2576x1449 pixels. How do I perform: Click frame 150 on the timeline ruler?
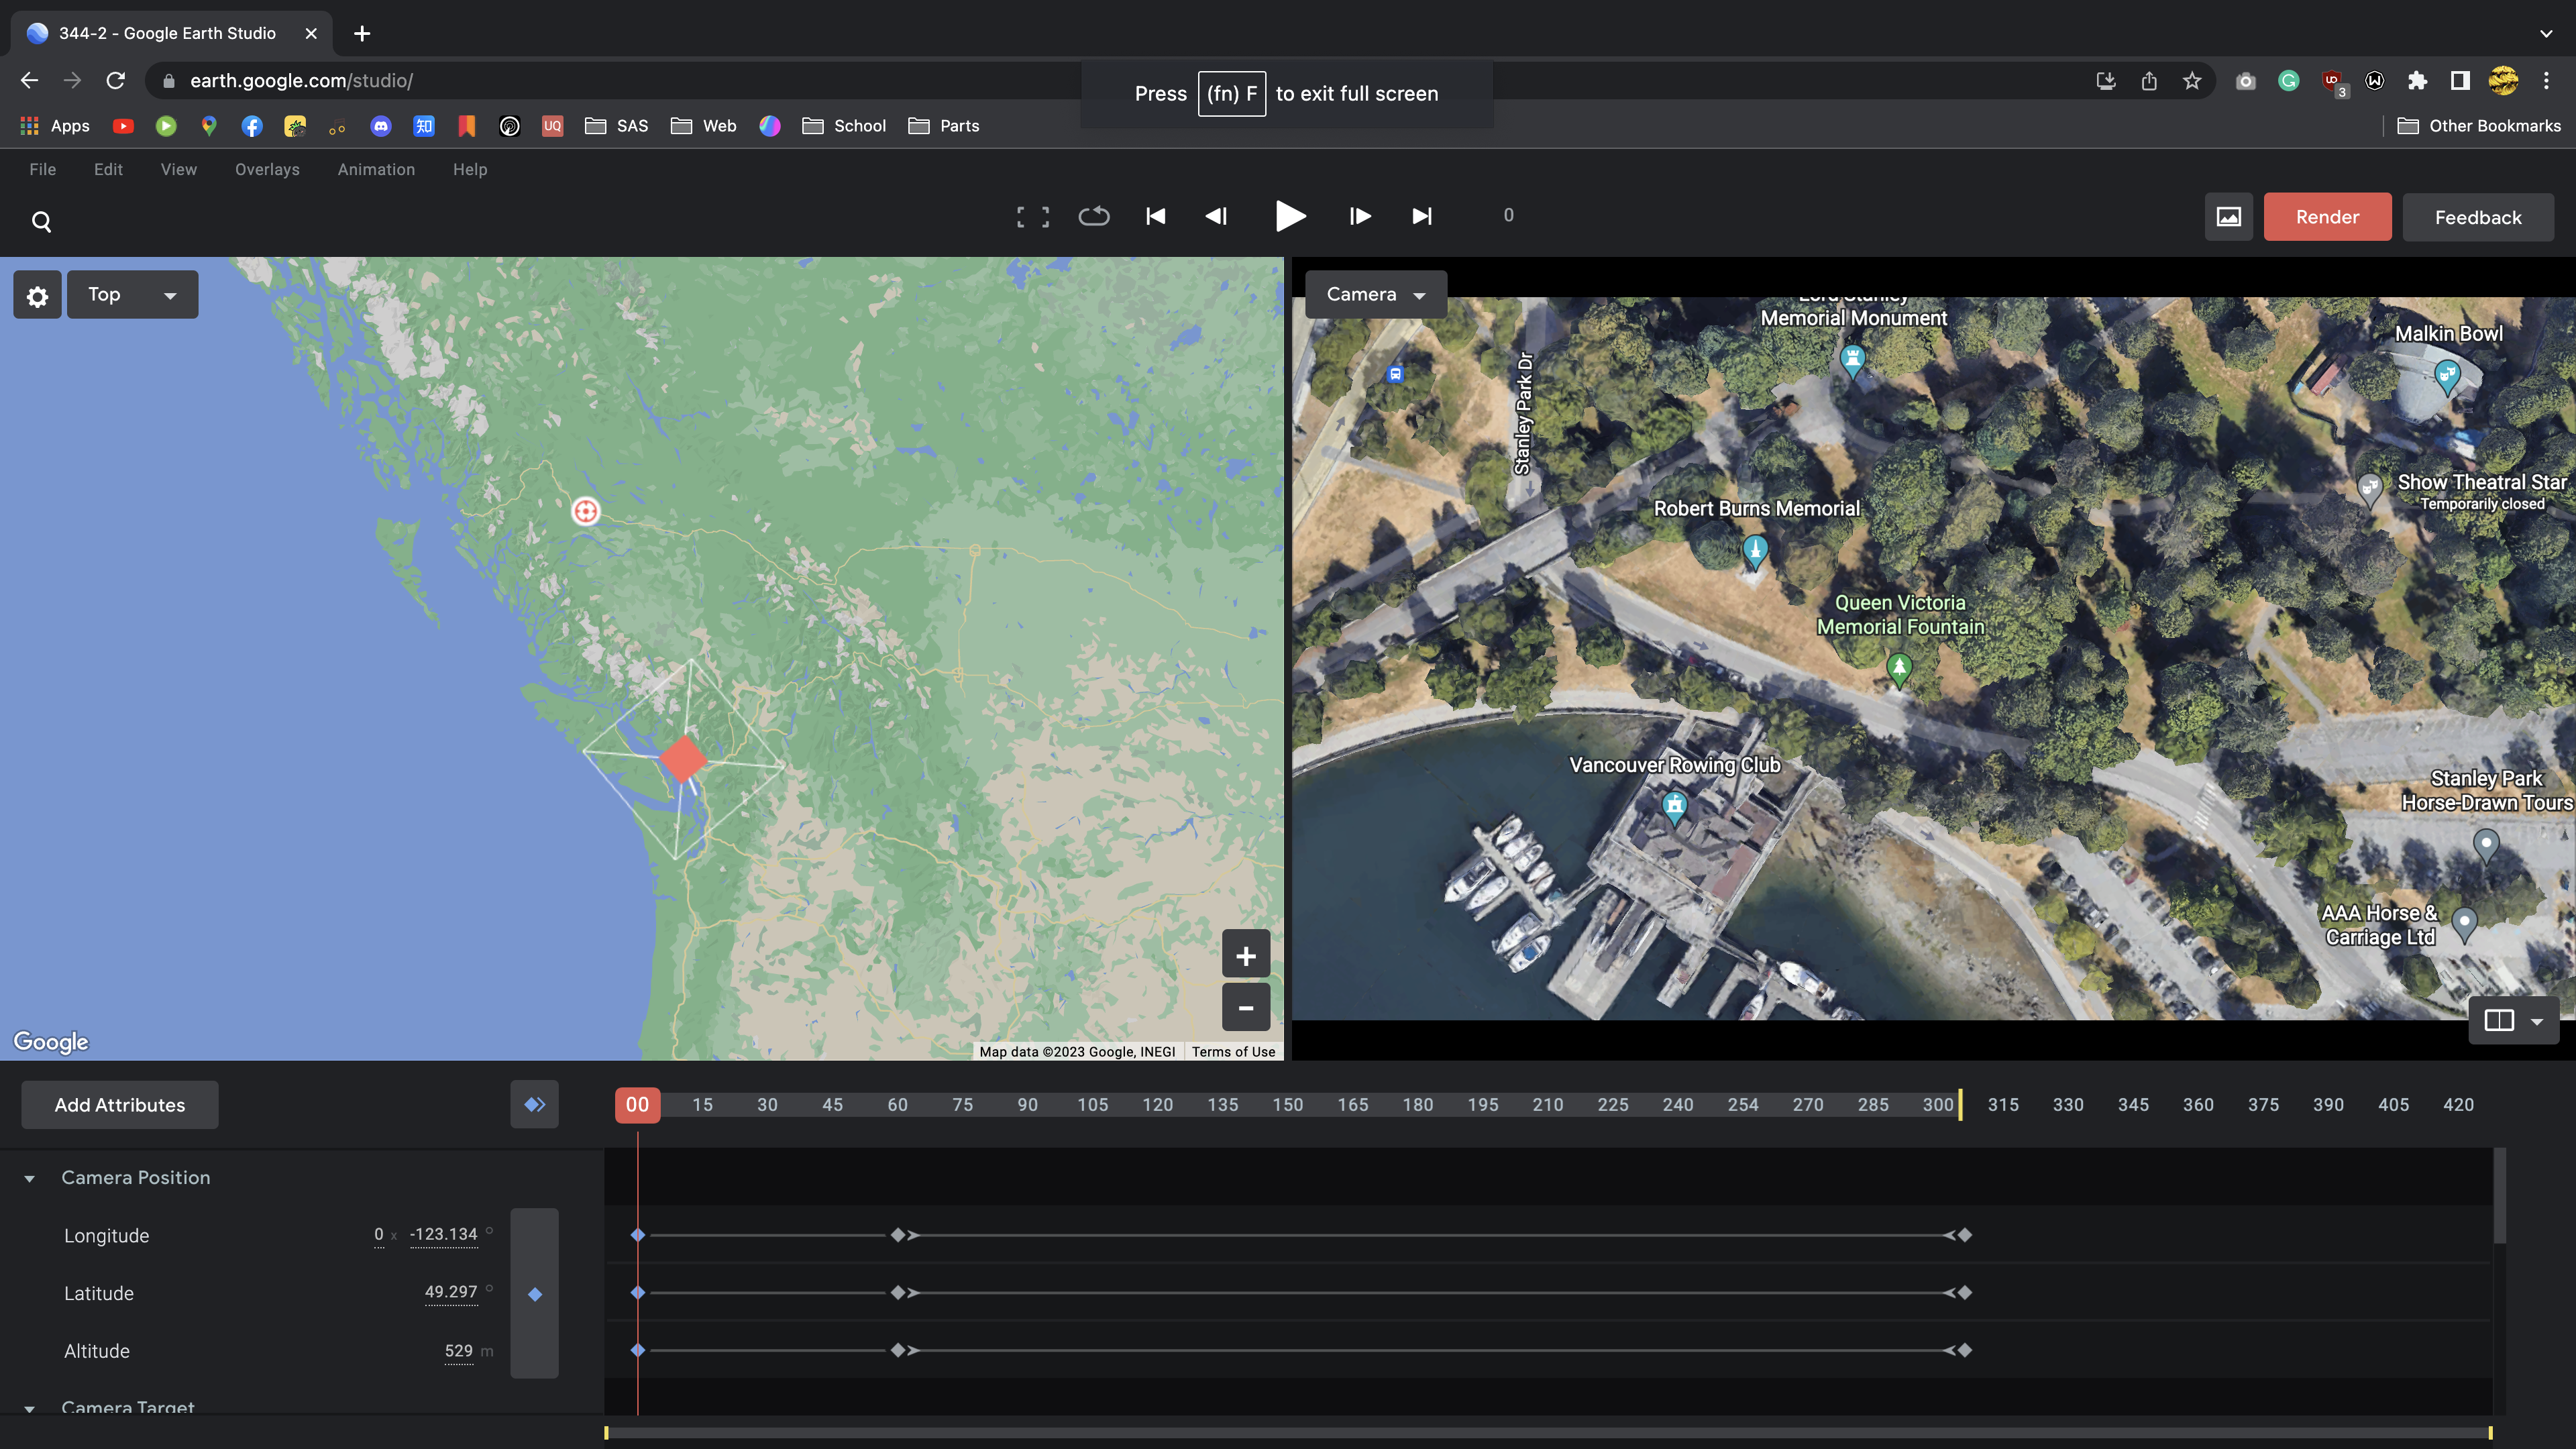1288,1105
